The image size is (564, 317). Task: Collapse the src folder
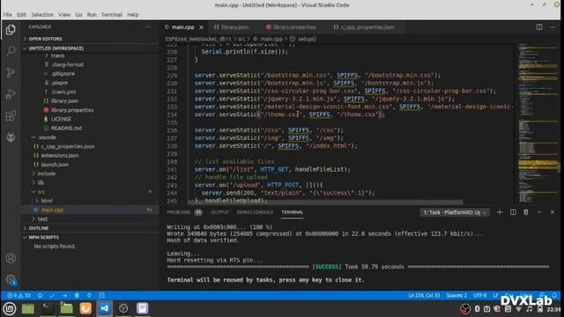[41, 192]
